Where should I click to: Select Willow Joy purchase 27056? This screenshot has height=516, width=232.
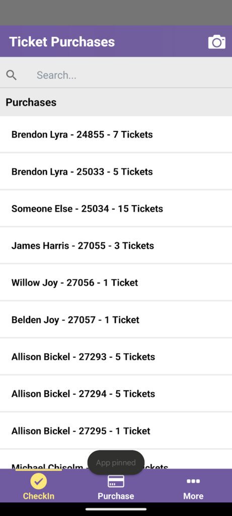pos(116,283)
